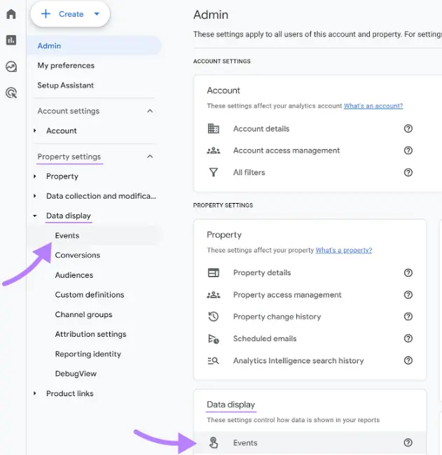Follow the What's a property link
442x455 pixels.
click(x=343, y=251)
